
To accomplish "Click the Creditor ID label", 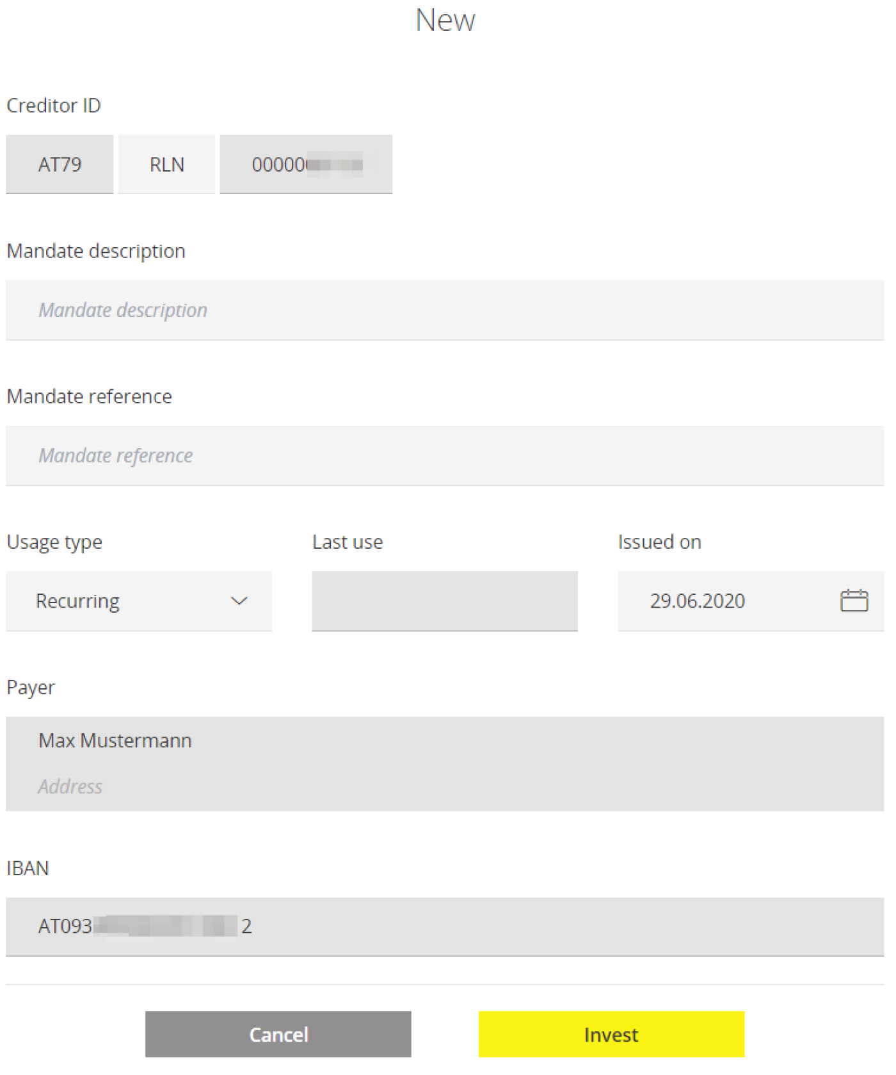I will click(x=54, y=106).
